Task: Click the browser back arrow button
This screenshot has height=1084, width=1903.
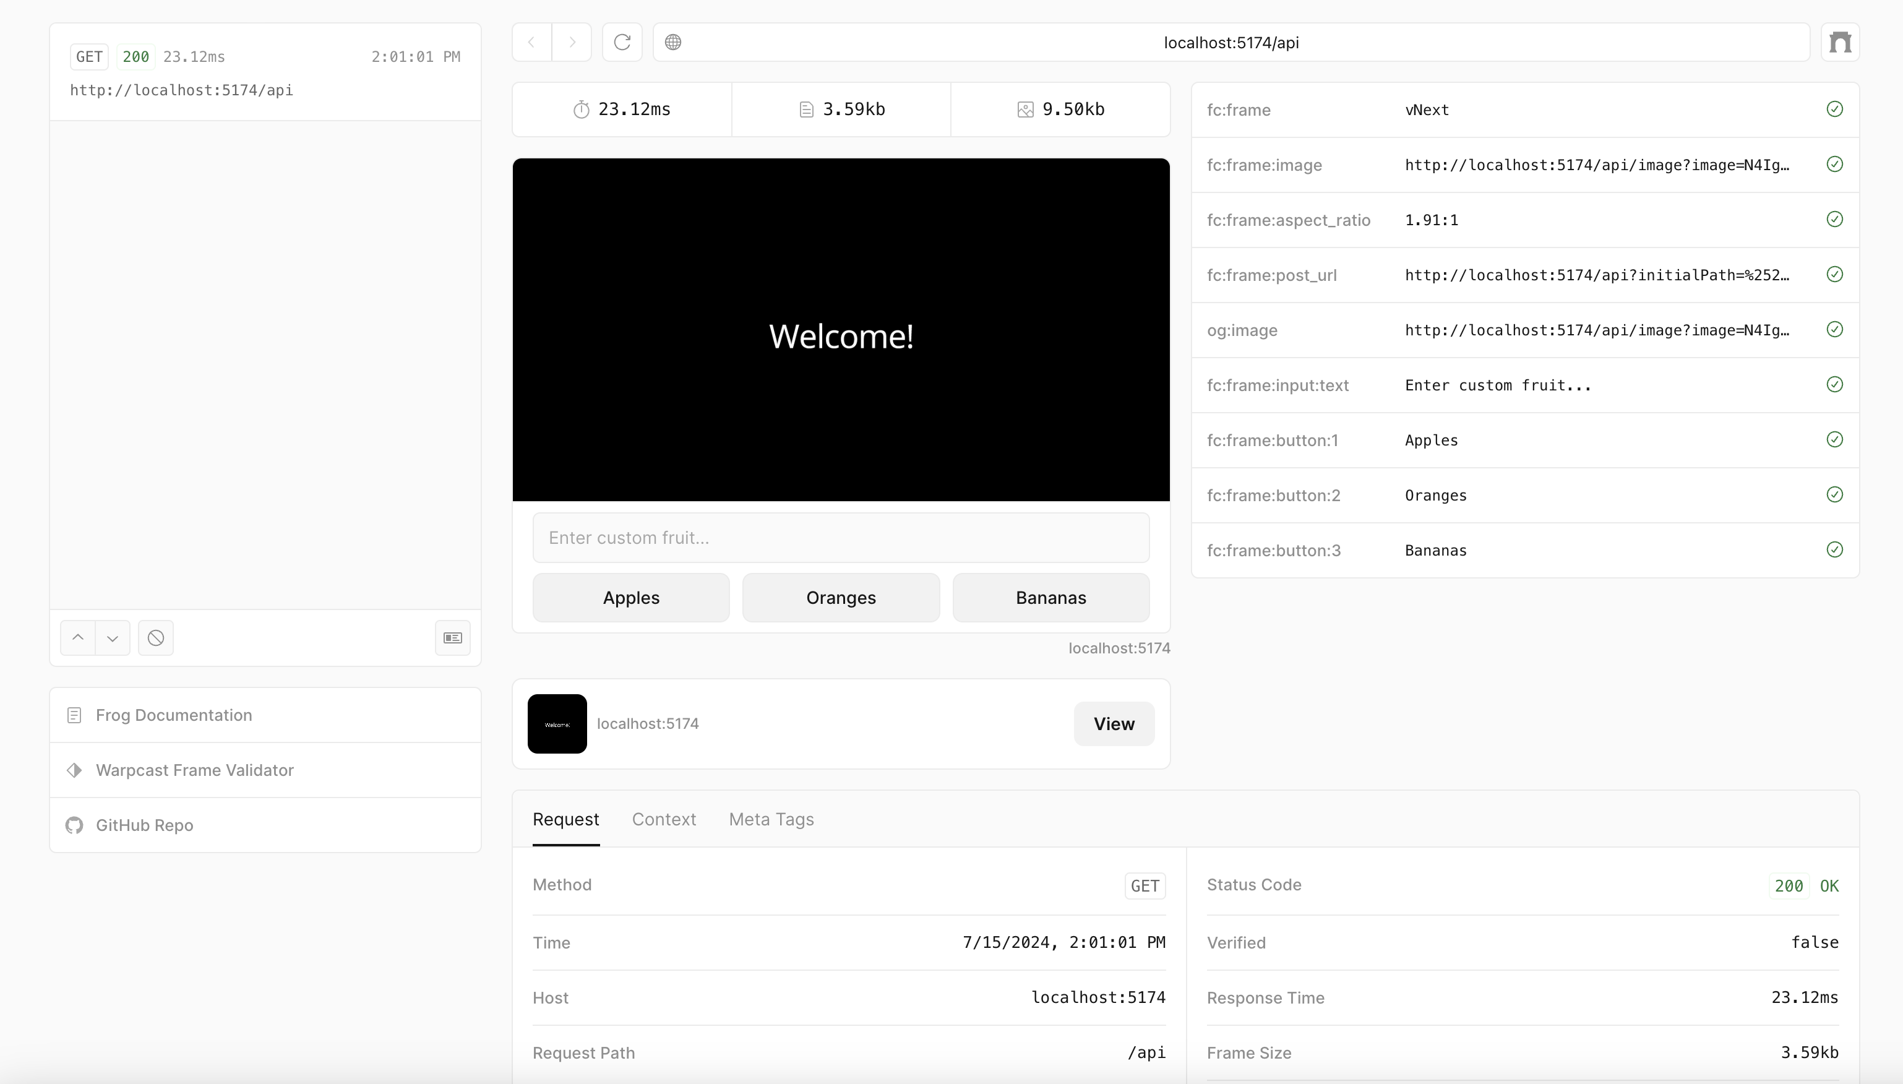Action: point(531,43)
